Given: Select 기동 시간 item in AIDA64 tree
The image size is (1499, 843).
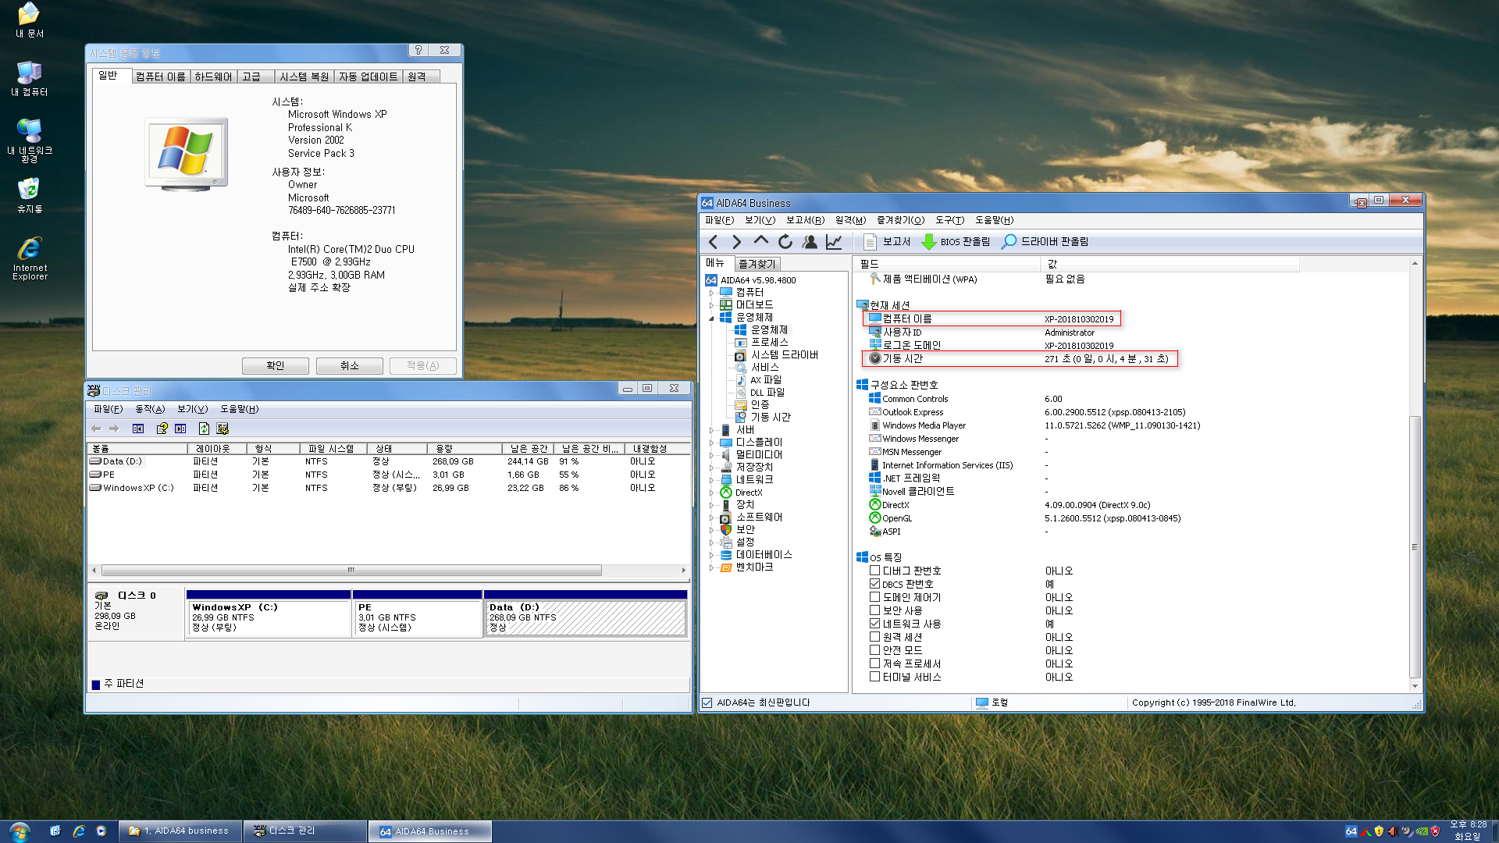Looking at the screenshot, I should [763, 418].
